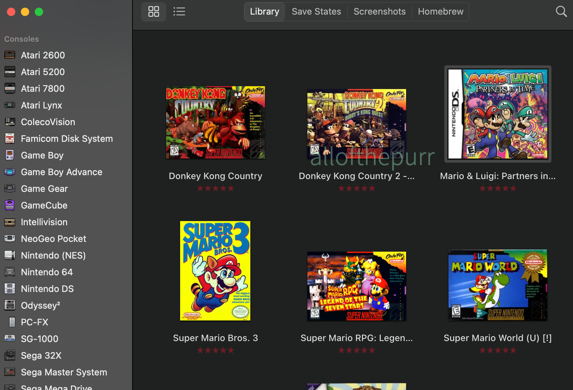Image resolution: width=573 pixels, height=390 pixels.
Task: Select Game Boy Advance label in sidebar
Action: [62, 172]
